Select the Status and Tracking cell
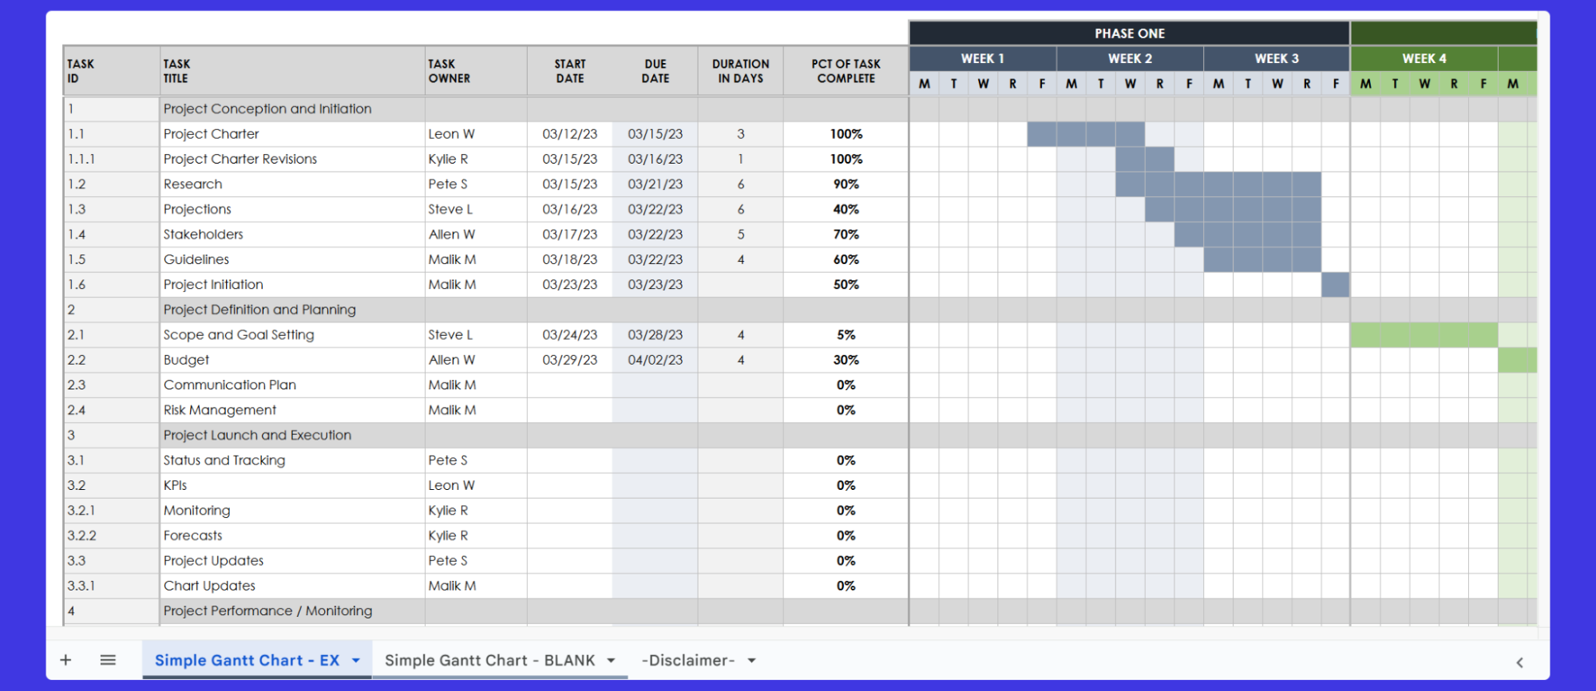The height and width of the screenshot is (691, 1596). (x=292, y=460)
